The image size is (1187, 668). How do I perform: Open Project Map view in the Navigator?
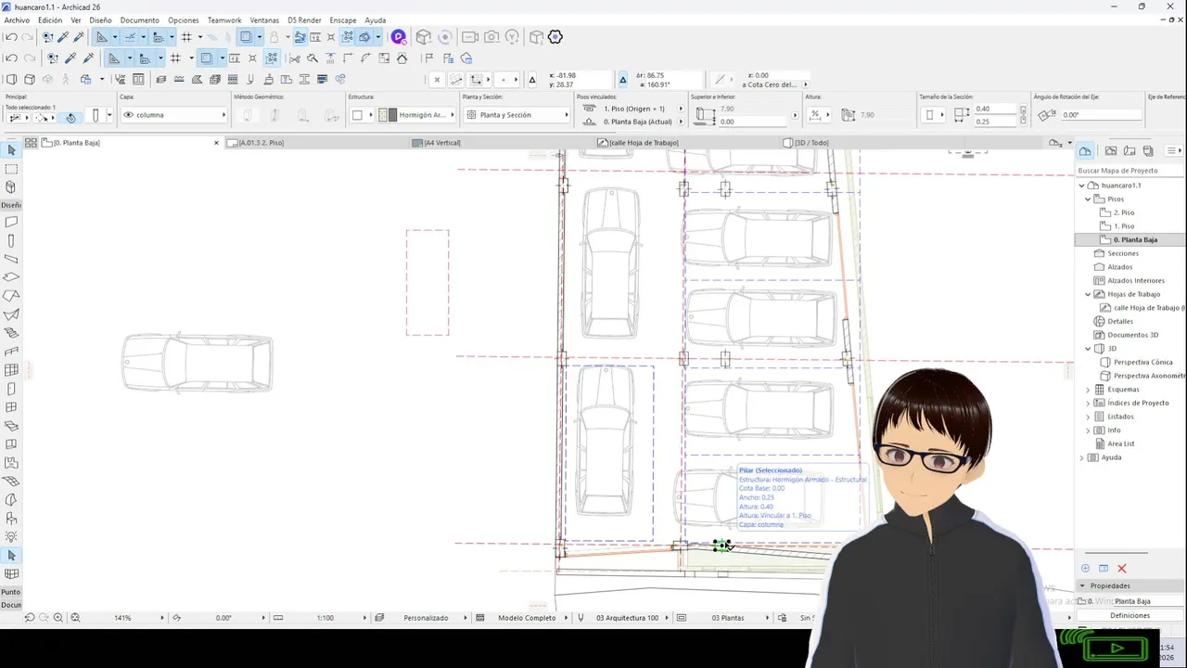coord(1085,150)
